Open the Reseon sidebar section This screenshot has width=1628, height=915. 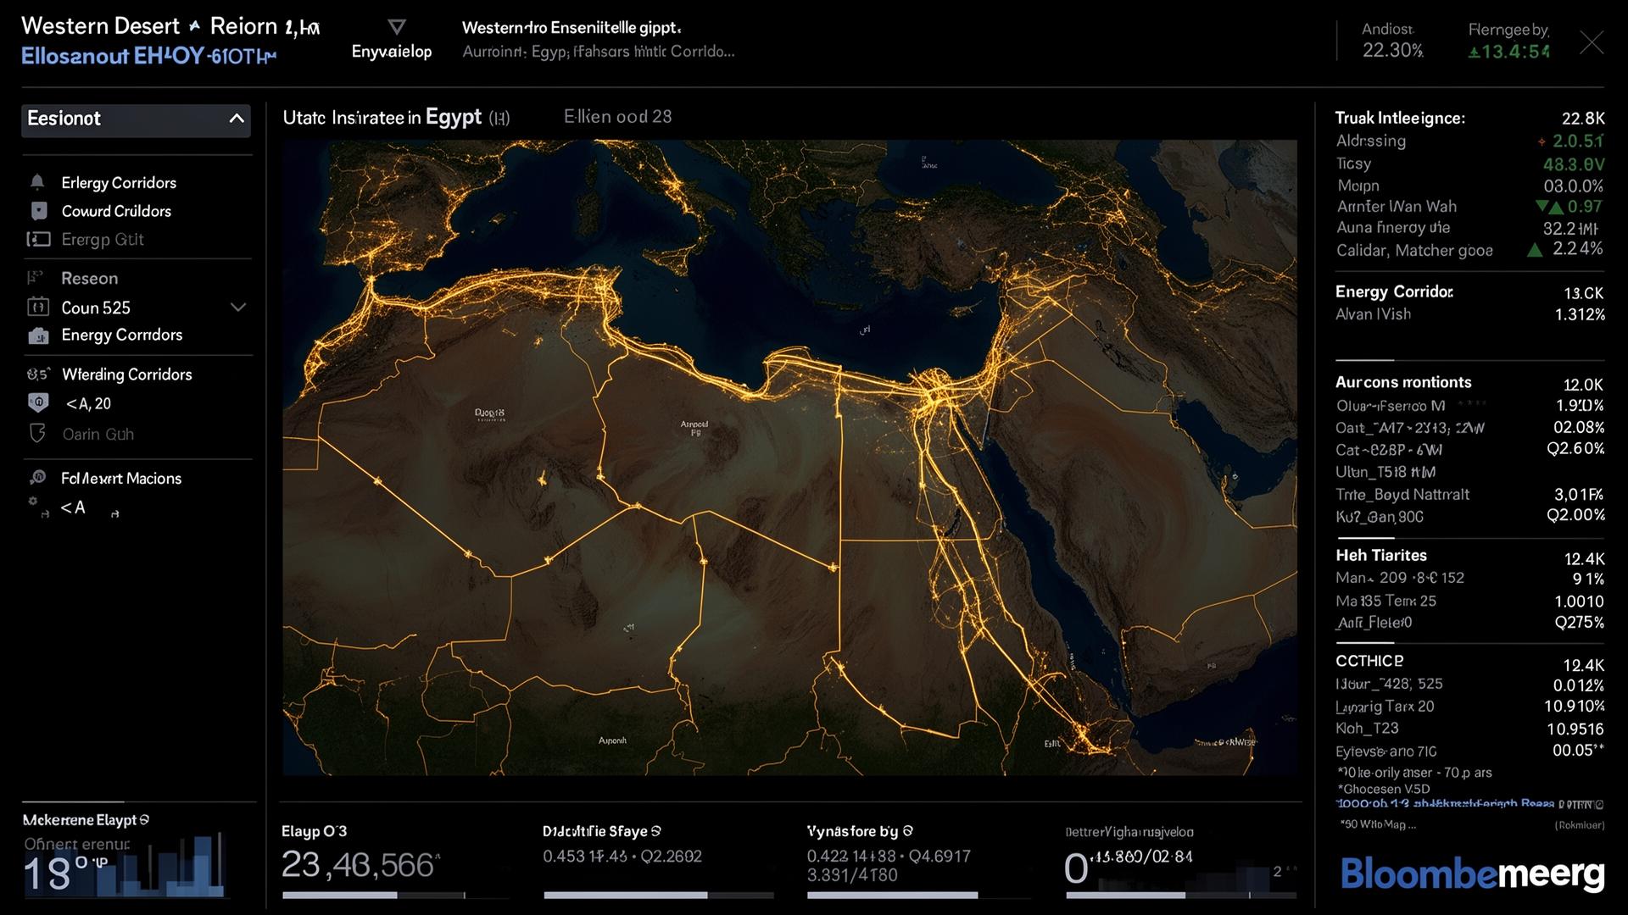pos(89,278)
